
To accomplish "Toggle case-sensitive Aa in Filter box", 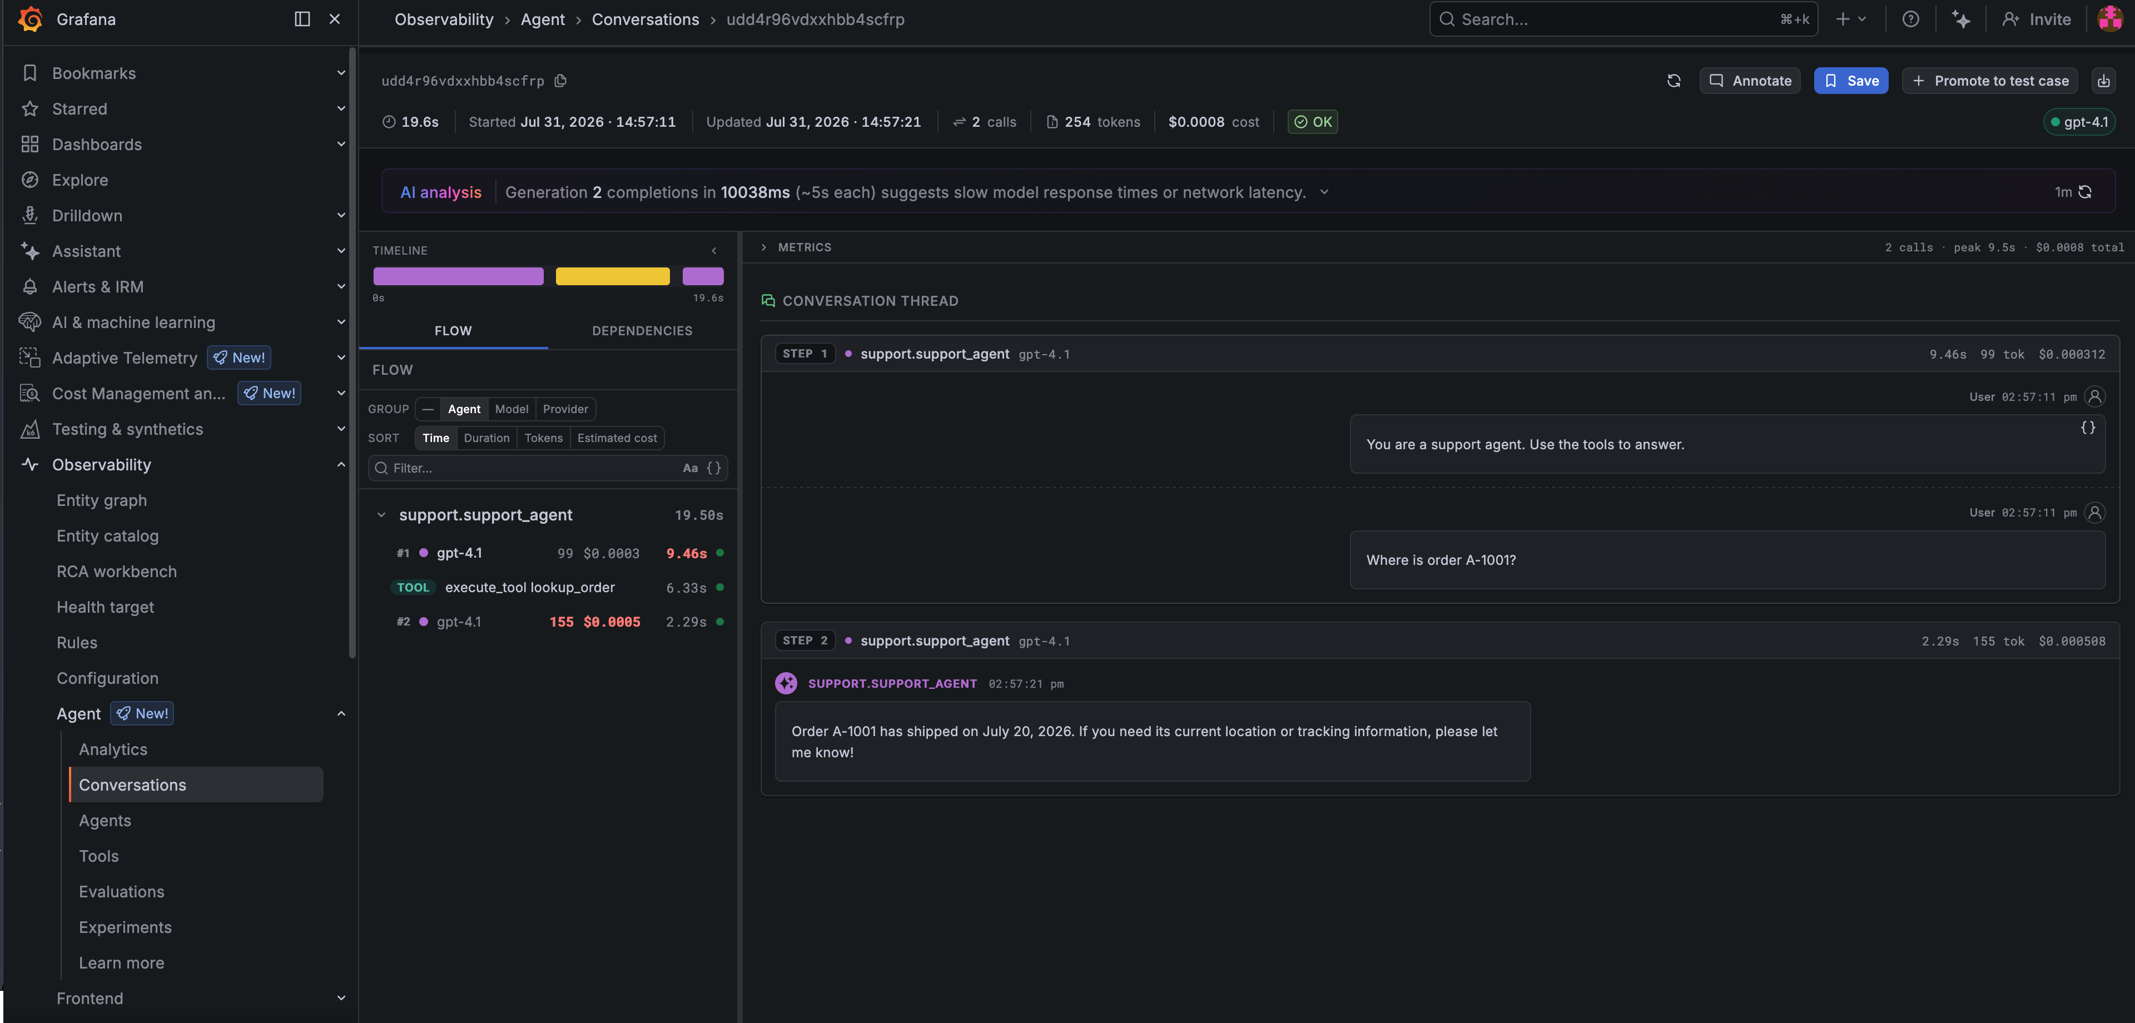I will (x=689, y=468).
